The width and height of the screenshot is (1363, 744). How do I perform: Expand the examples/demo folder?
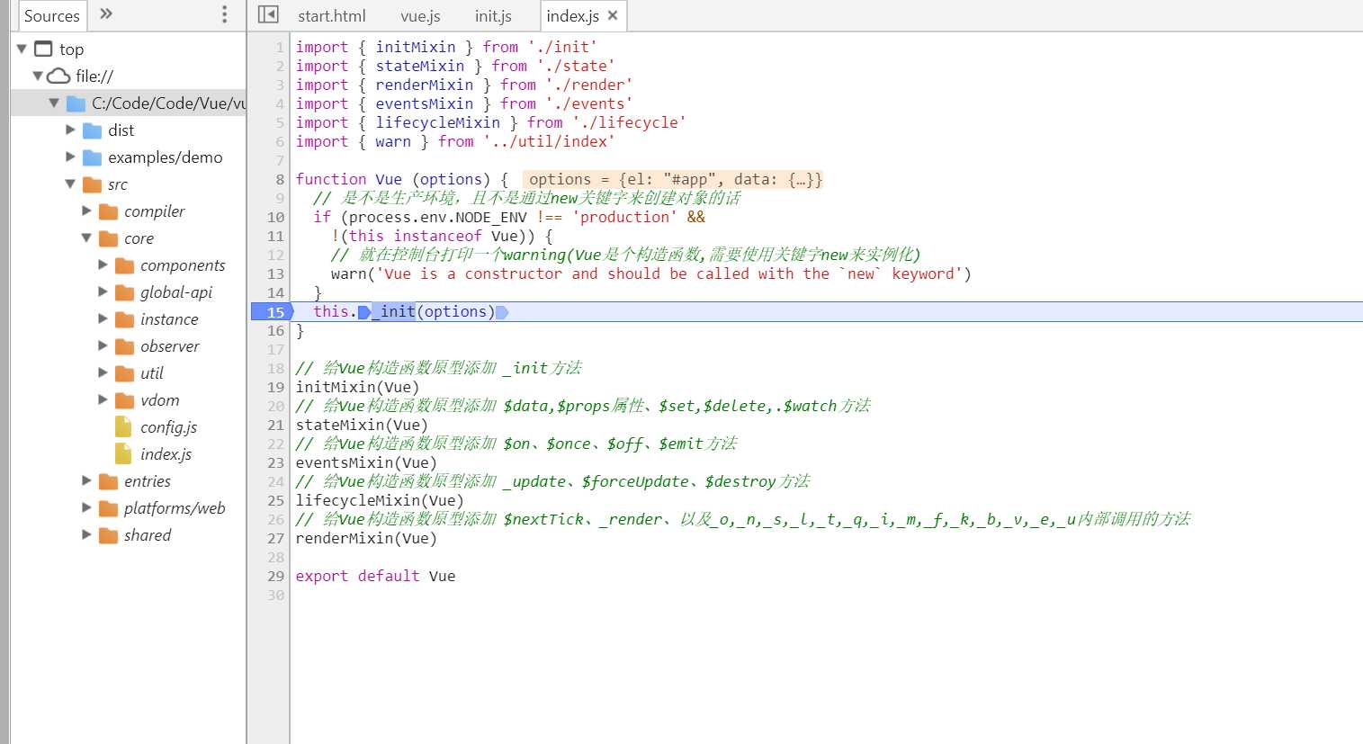(70, 157)
